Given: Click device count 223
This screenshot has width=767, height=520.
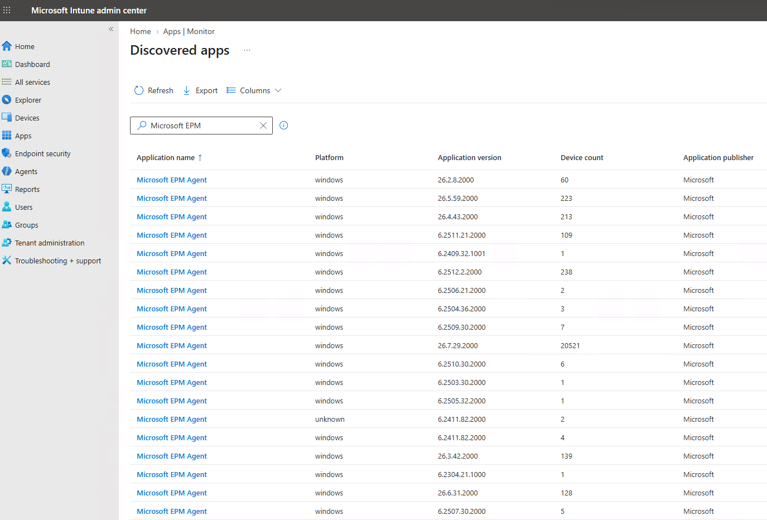Looking at the screenshot, I should click(x=567, y=199).
